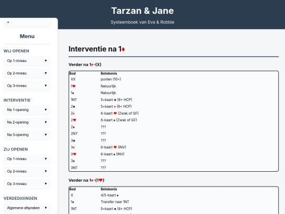285x214 pixels.
Task: Click the 'Interventie na 1♦' heading
Action: click(97, 49)
